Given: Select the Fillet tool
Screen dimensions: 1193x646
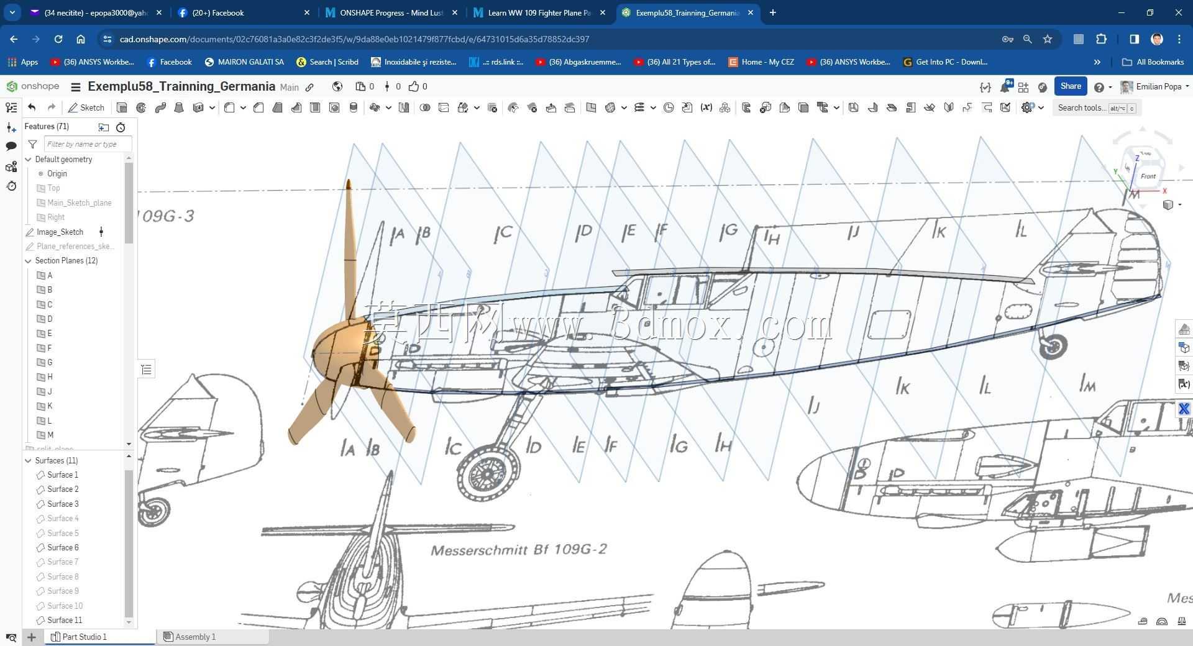Looking at the screenshot, I should pos(229,107).
